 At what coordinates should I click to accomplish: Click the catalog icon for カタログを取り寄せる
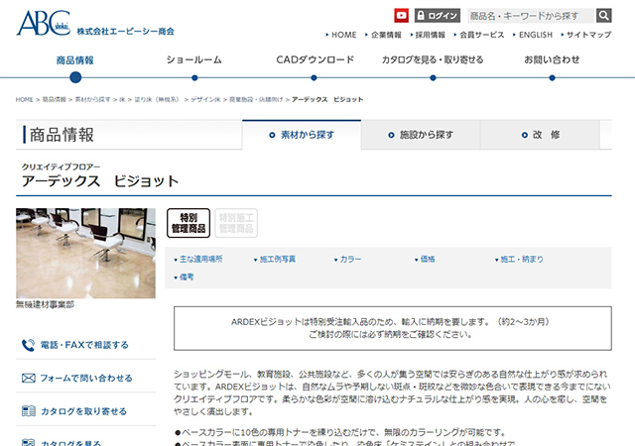pos(27,410)
